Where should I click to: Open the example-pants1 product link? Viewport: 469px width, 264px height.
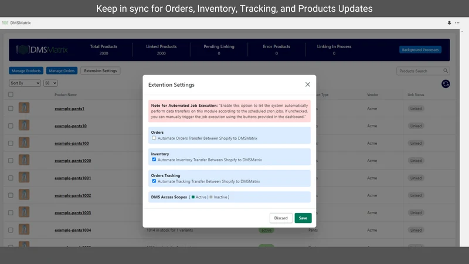tap(69, 109)
